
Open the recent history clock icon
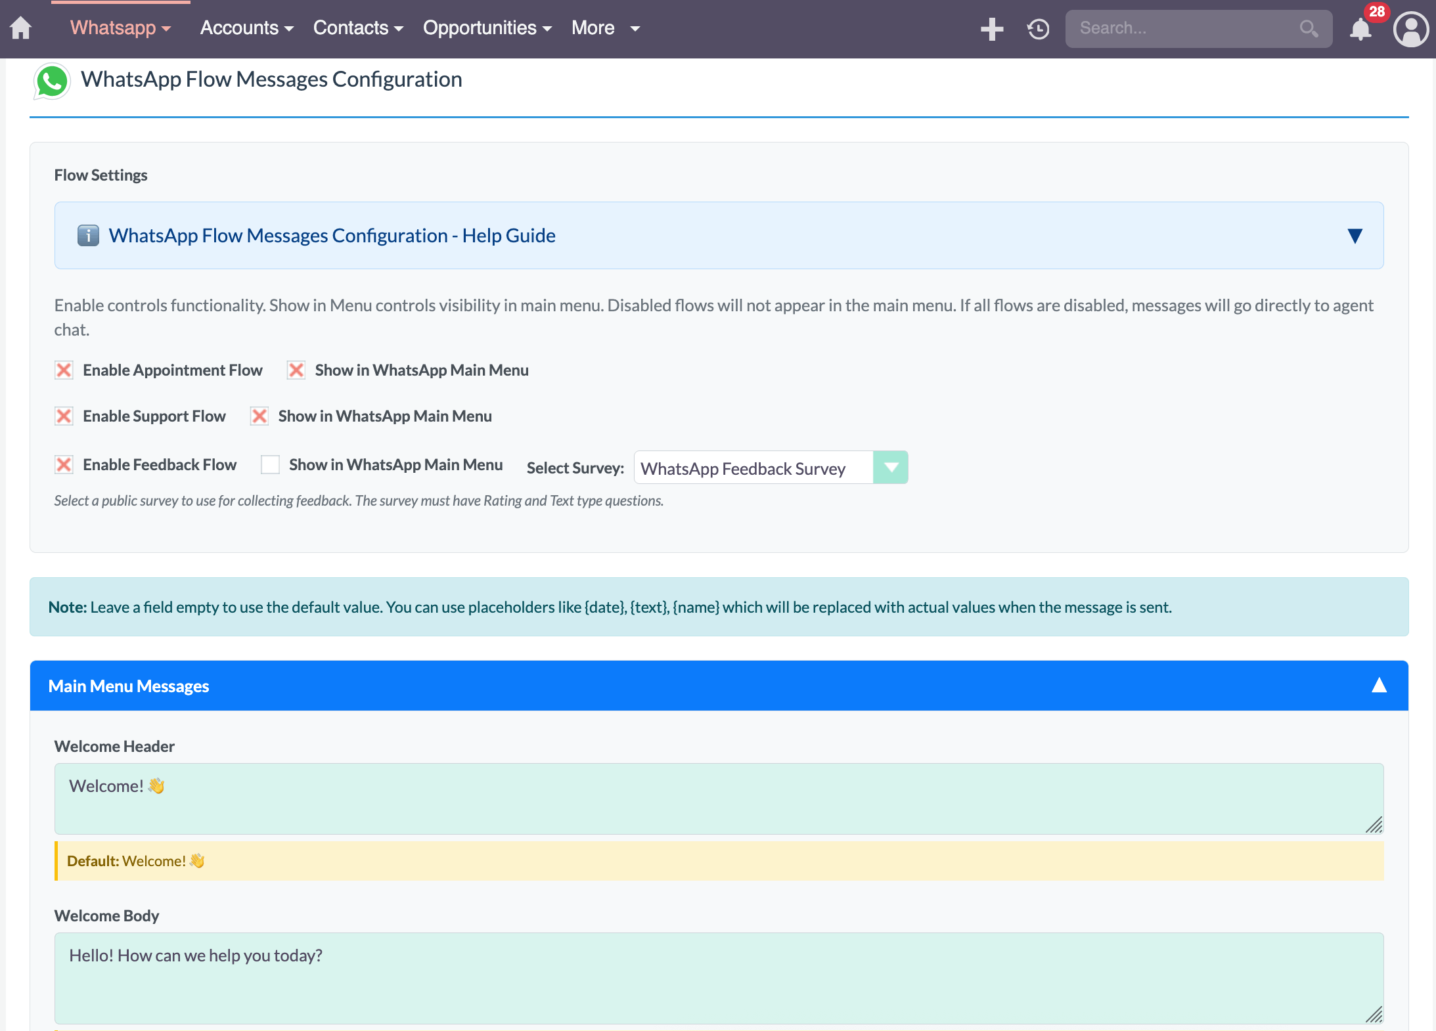coord(1038,29)
